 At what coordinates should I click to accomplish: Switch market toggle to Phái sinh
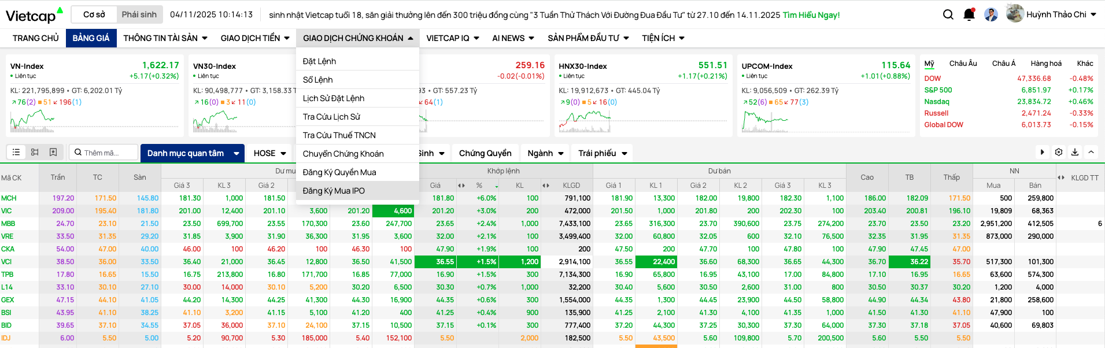(139, 14)
